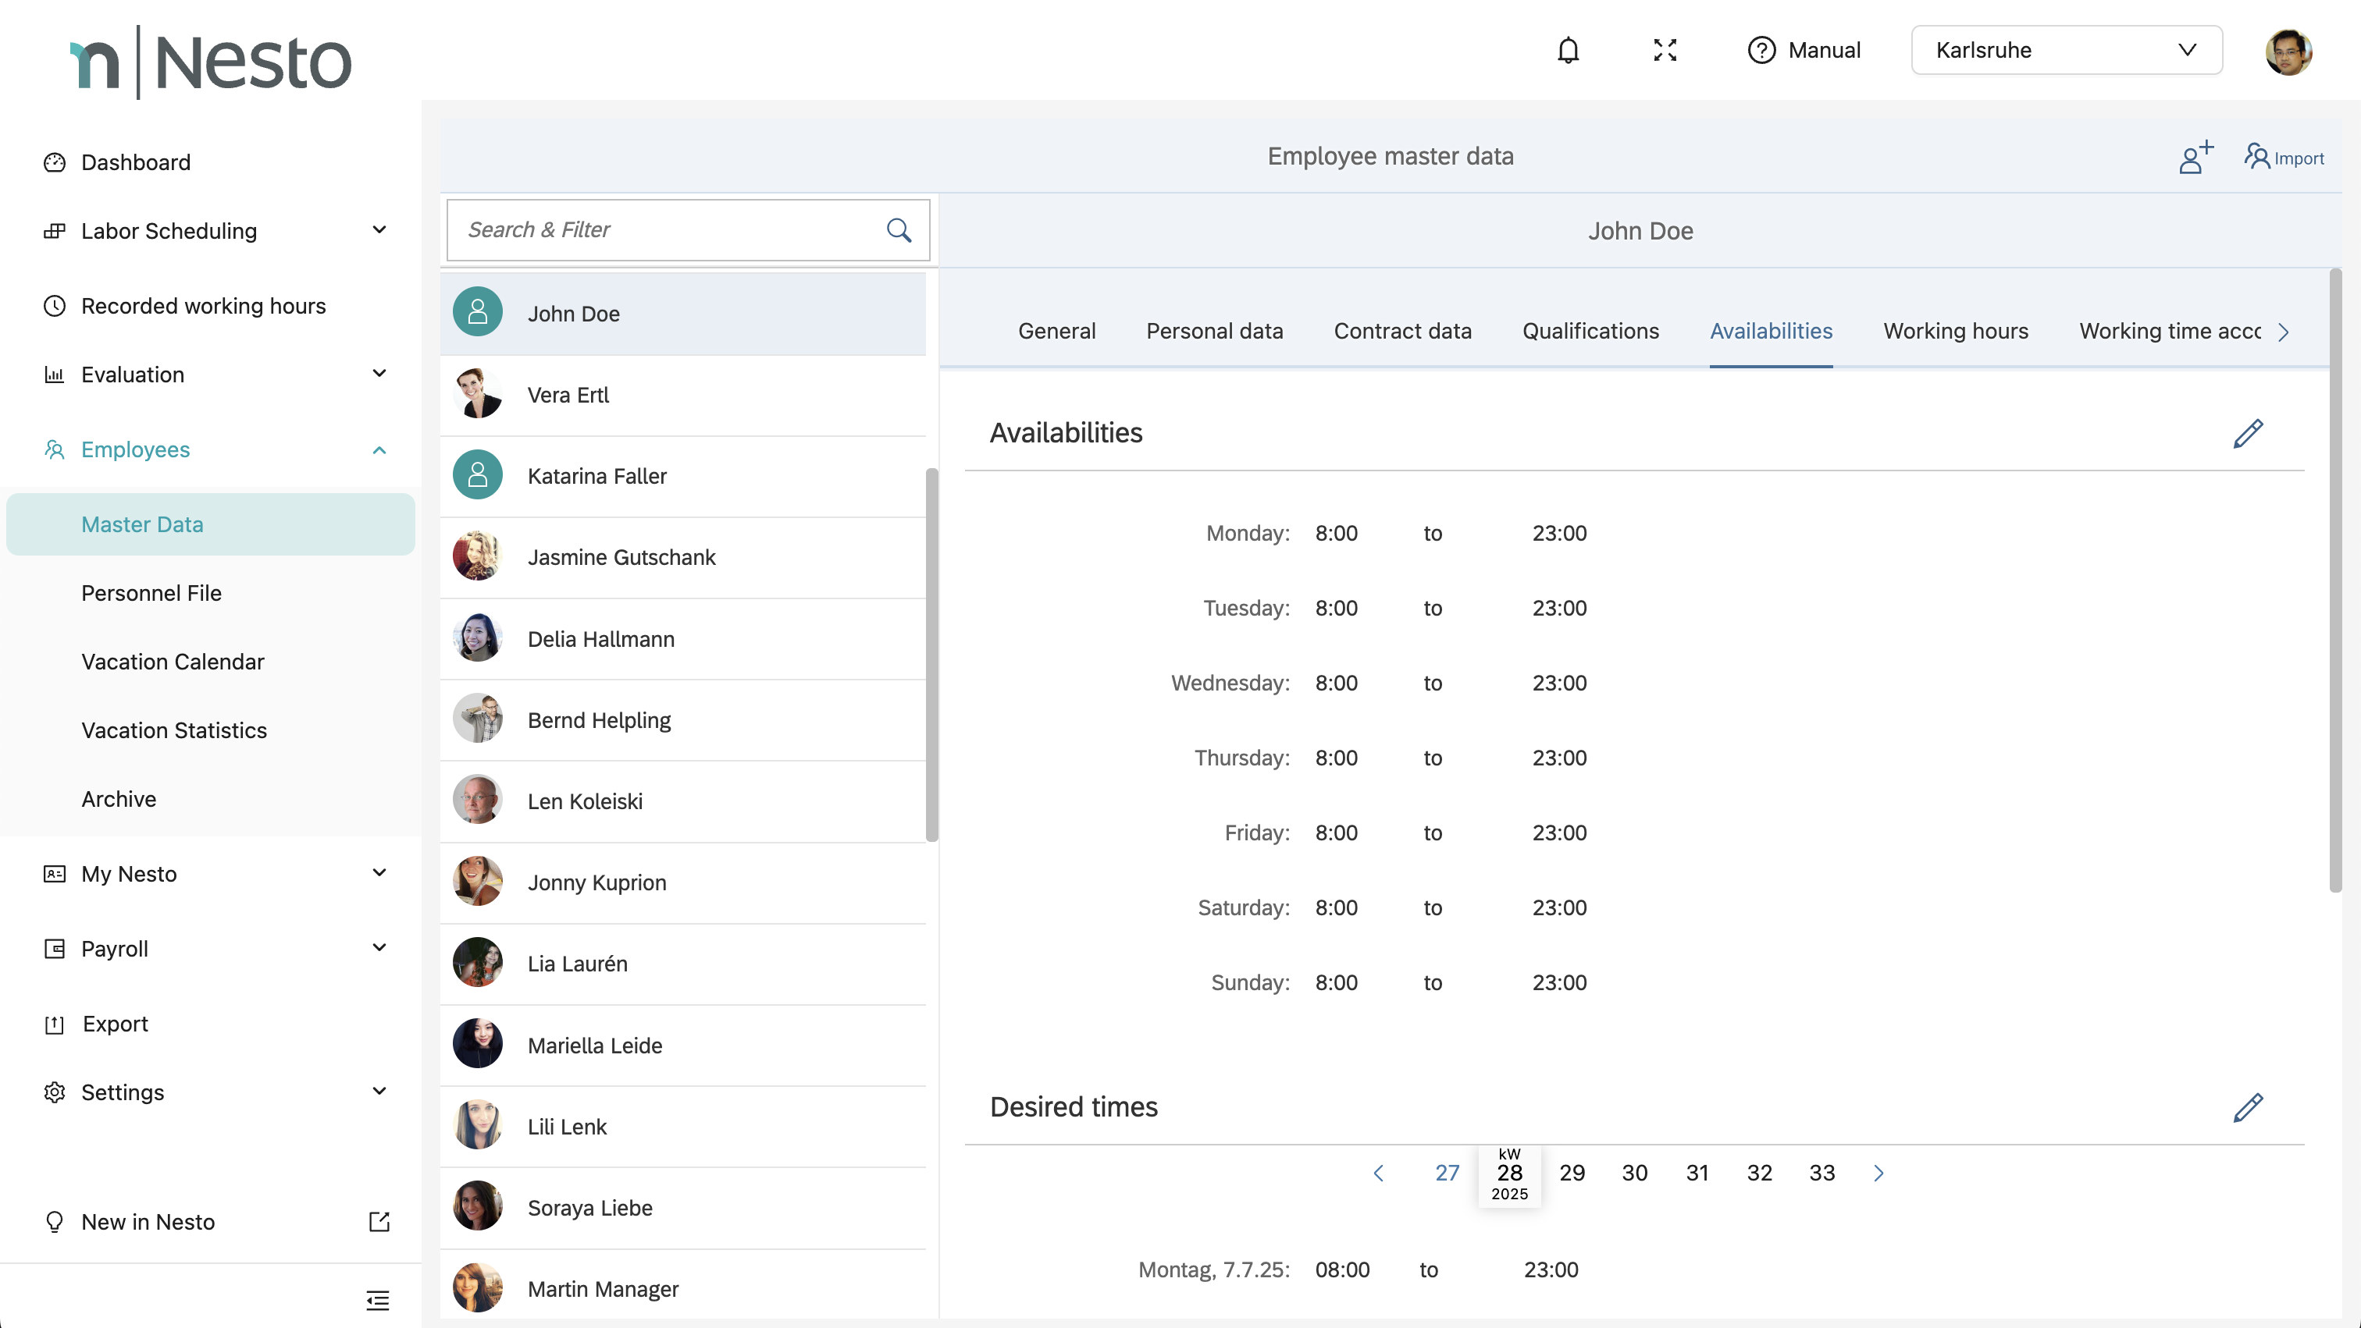Click the search magnifier icon
2361x1328 pixels.
[x=898, y=230]
